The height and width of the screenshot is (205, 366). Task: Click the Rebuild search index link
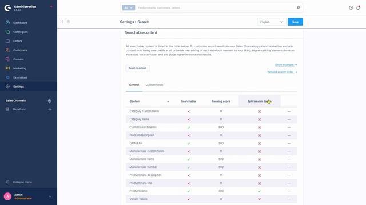tap(282, 72)
